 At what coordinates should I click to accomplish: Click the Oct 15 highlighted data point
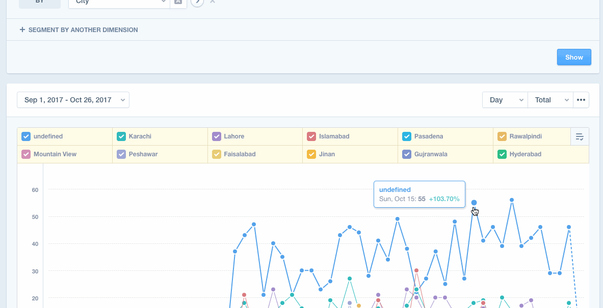(x=474, y=203)
